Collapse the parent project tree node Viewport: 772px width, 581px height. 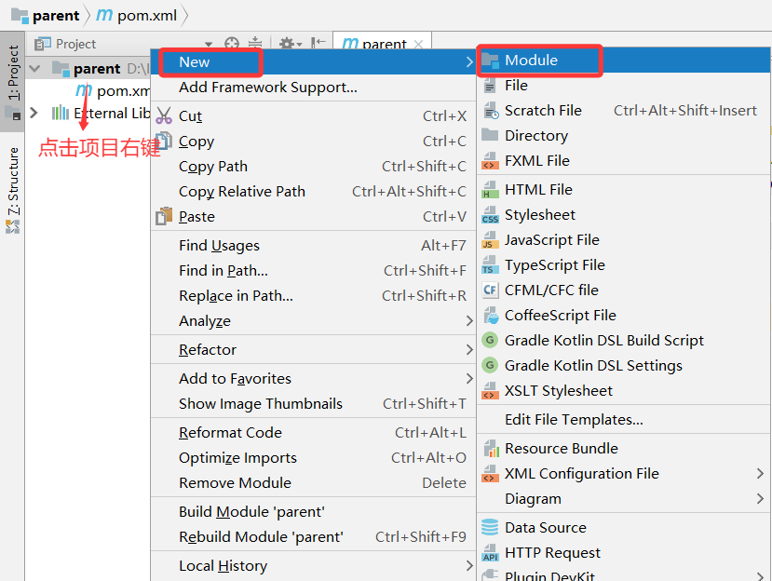click(x=34, y=69)
